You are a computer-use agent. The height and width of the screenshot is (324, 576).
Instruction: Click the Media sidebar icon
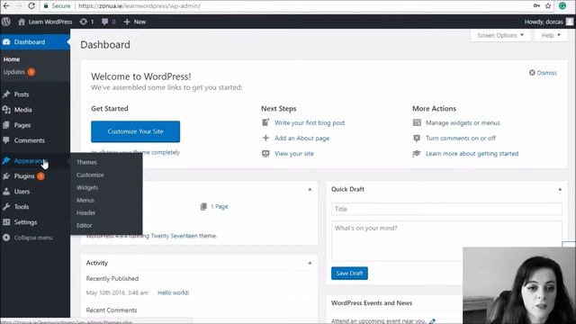click(6, 110)
